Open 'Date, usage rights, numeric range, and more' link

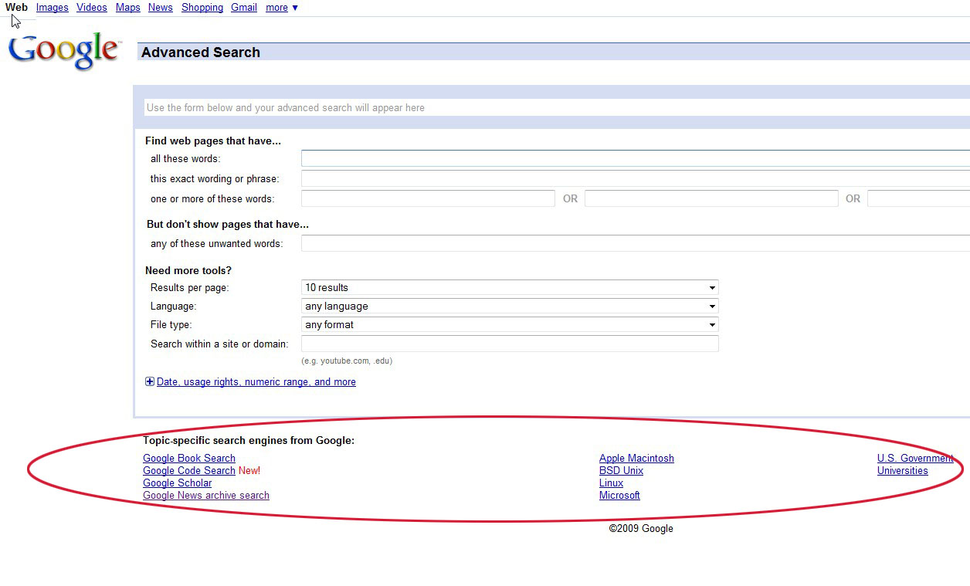point(256,382)
